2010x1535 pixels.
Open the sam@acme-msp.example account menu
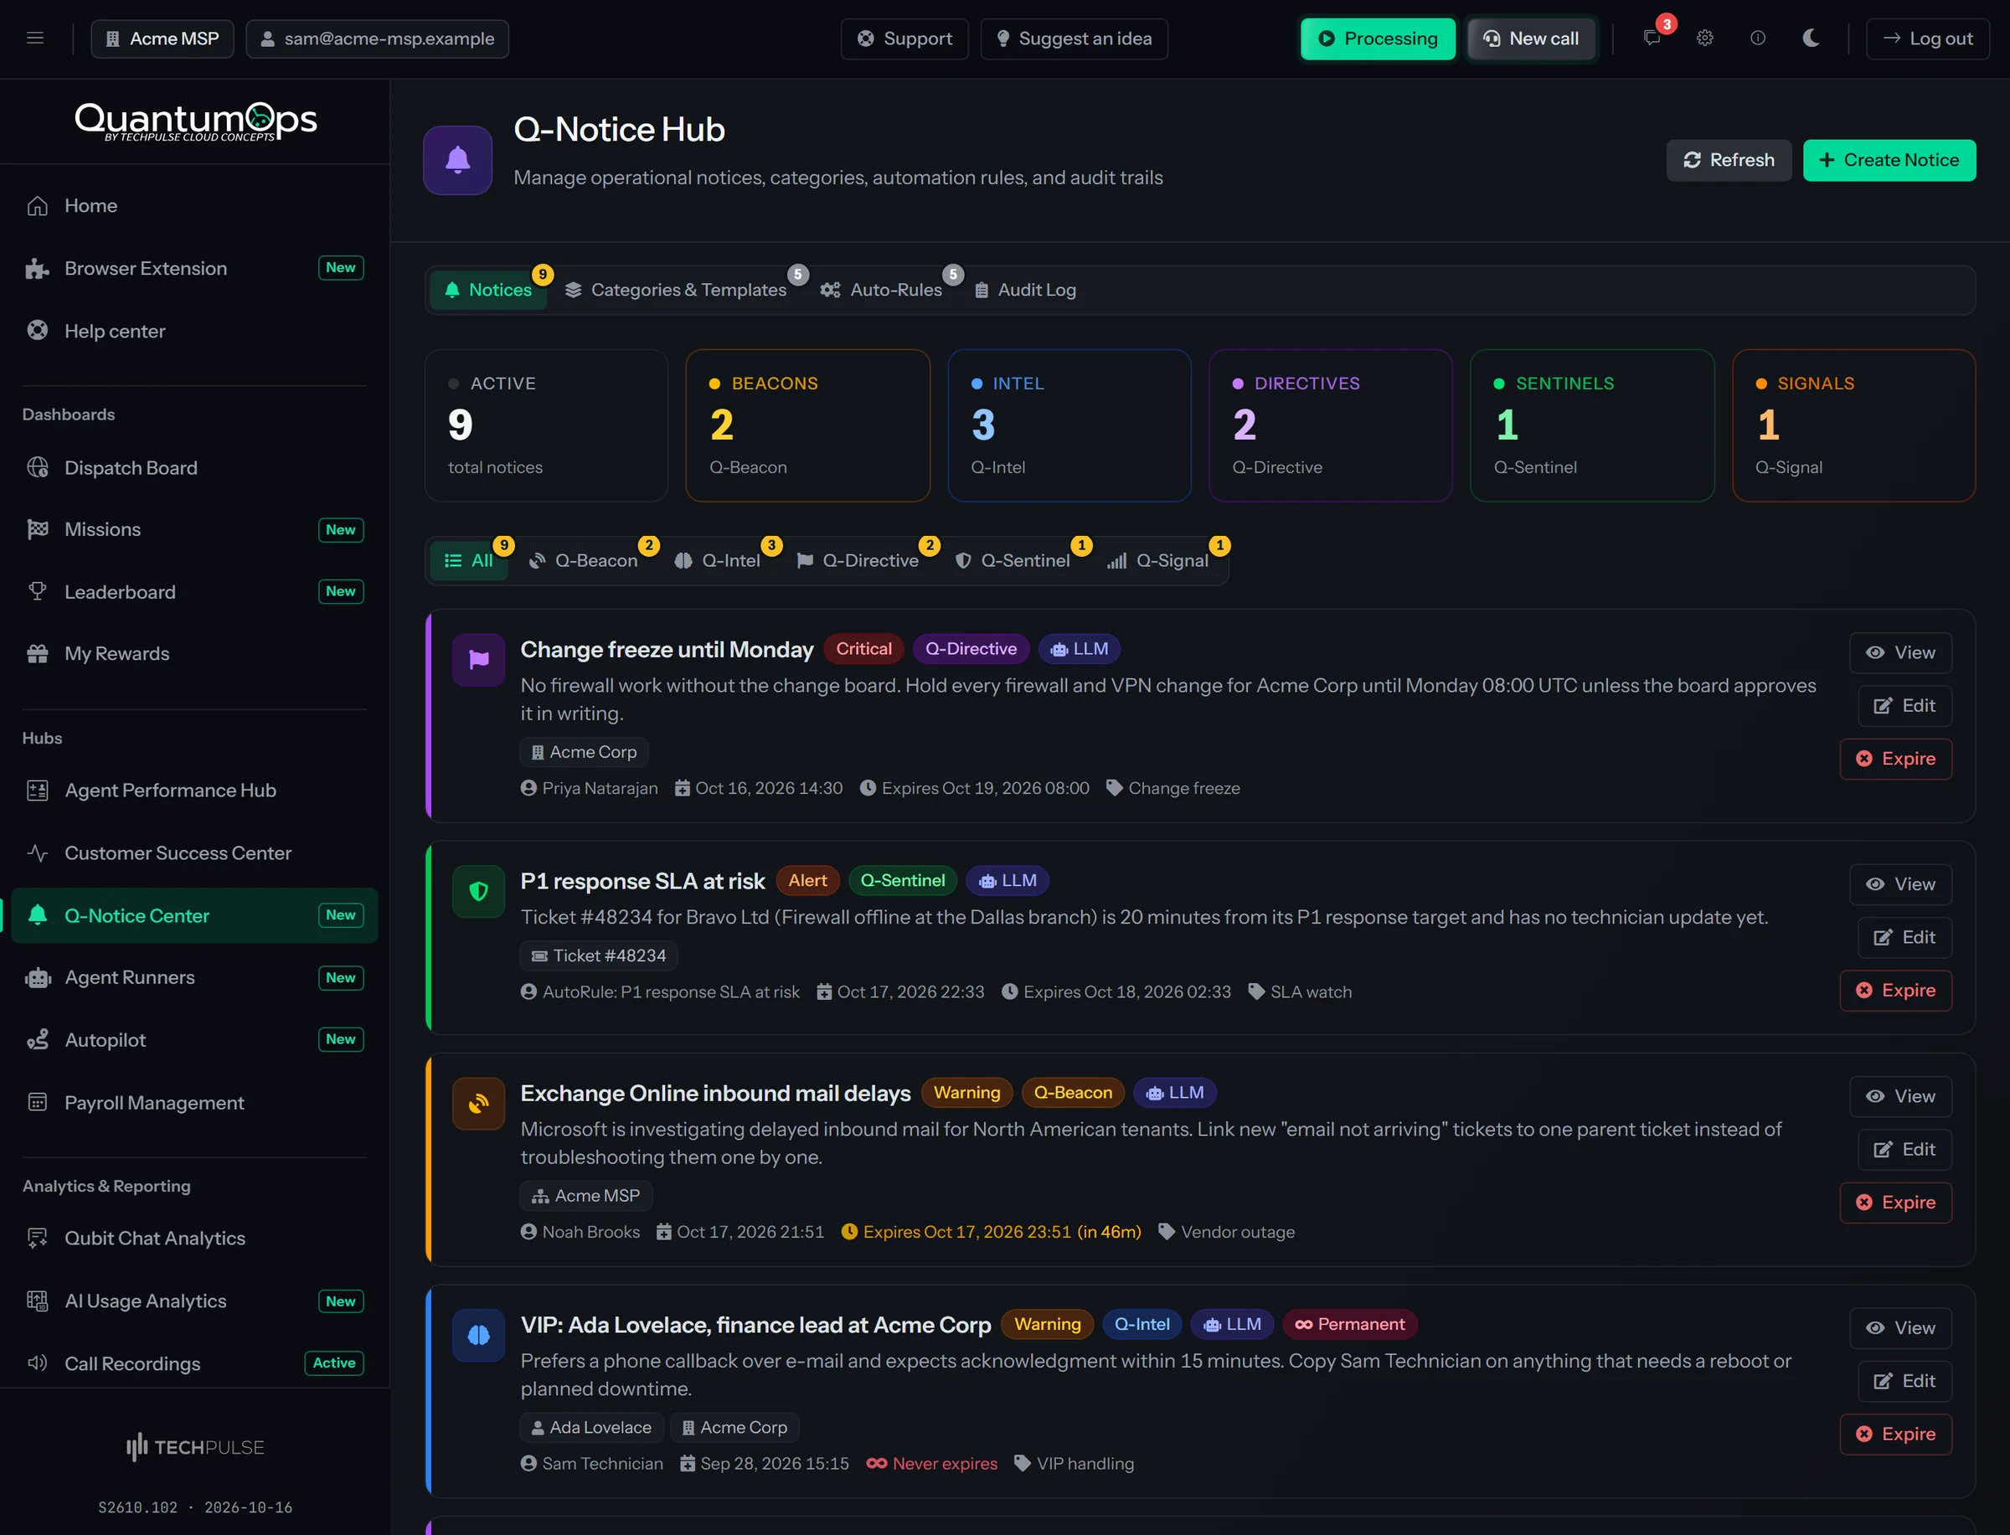click(378, 39)
